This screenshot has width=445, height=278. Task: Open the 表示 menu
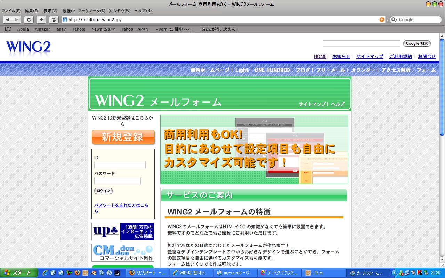50,11
